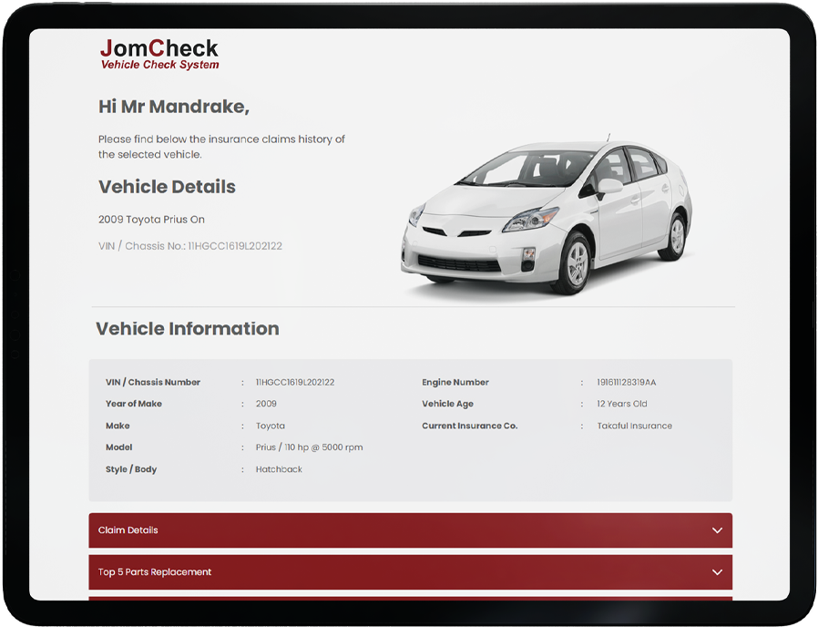Select the 'Vehicle Information' heading
Viewport: 818px width, 627px height.
click(188, 328)
